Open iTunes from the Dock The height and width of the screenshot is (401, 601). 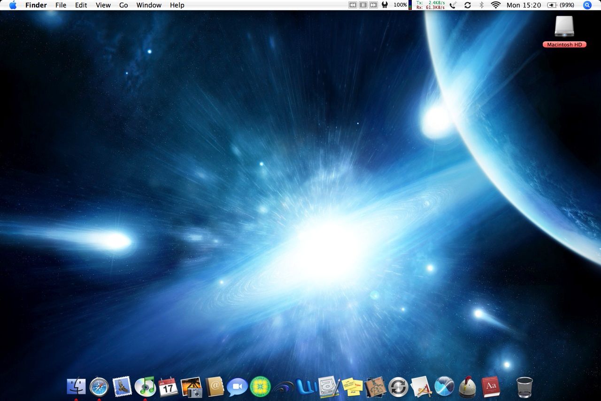(145, 387)
